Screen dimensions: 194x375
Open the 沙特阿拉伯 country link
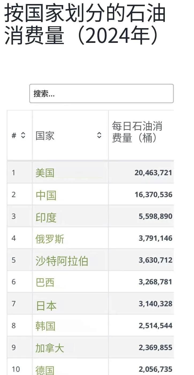[x=62, y=261]
